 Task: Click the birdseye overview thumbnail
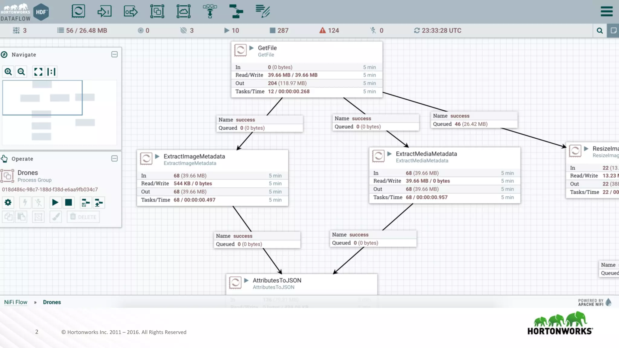(60, 112)
